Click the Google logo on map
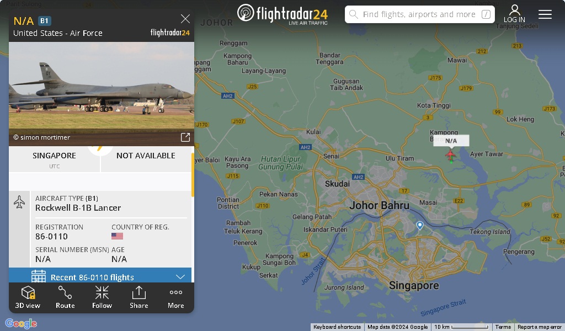The width and height of the screenshot is (565, 331). 22,323
